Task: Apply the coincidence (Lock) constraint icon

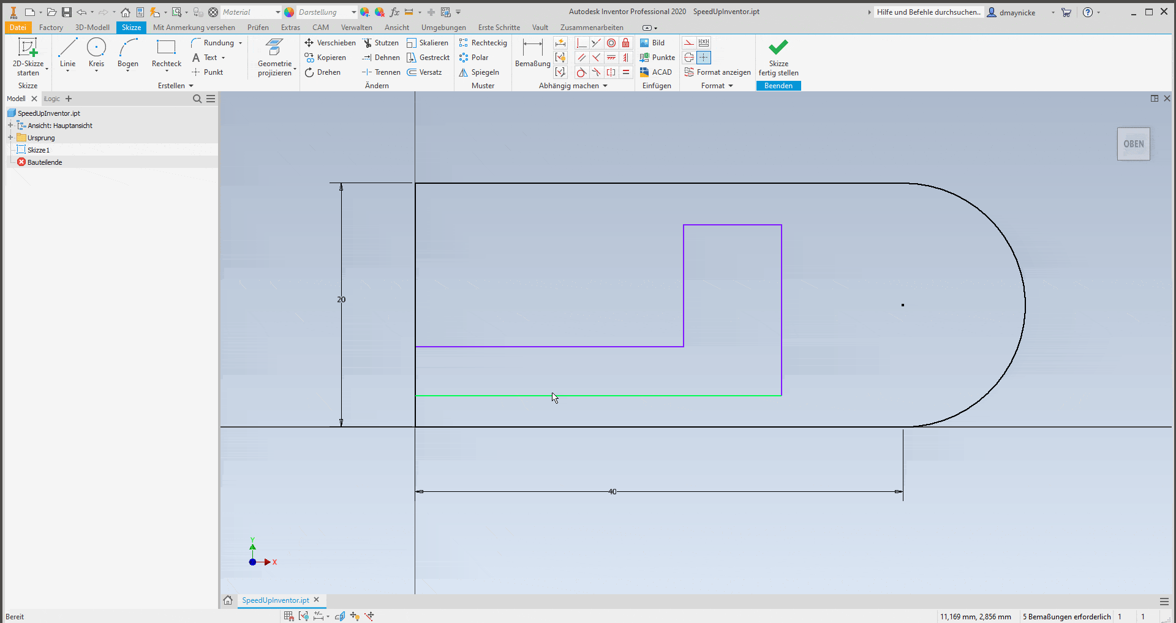Action: pos(625,42)
